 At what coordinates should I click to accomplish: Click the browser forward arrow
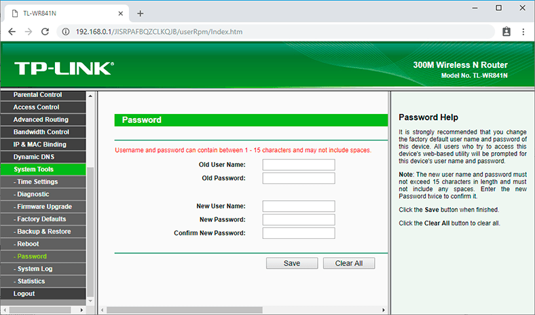tap(29, 32)
